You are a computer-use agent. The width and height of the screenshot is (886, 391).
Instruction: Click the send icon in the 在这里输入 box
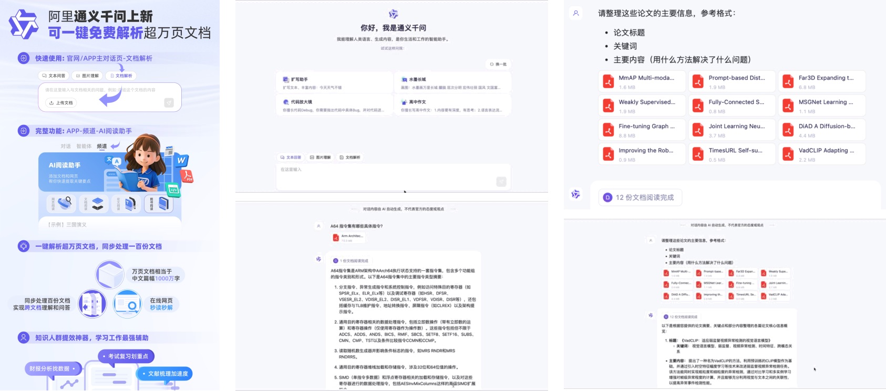(501, 182)
